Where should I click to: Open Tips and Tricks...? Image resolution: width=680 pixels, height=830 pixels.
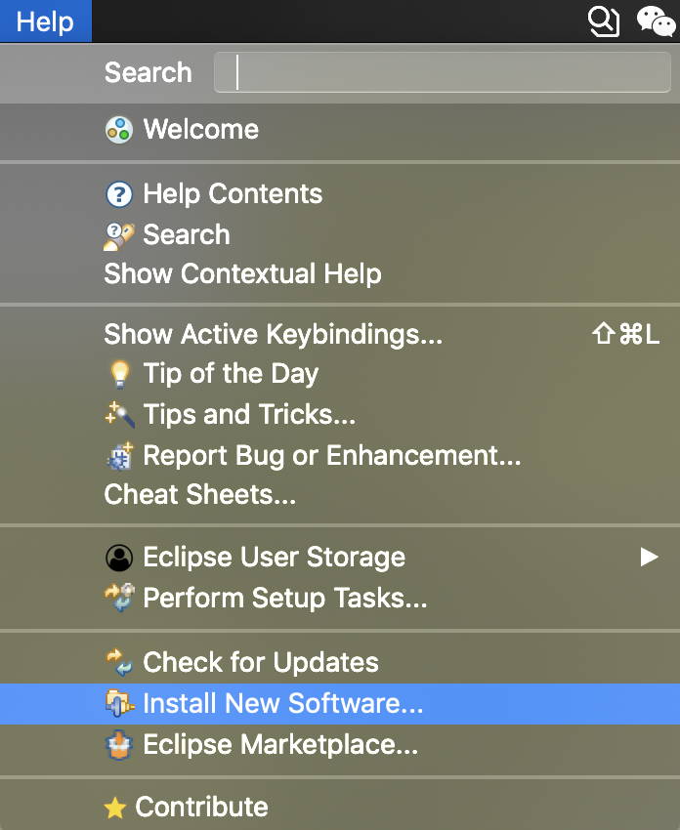click(340, 414)
